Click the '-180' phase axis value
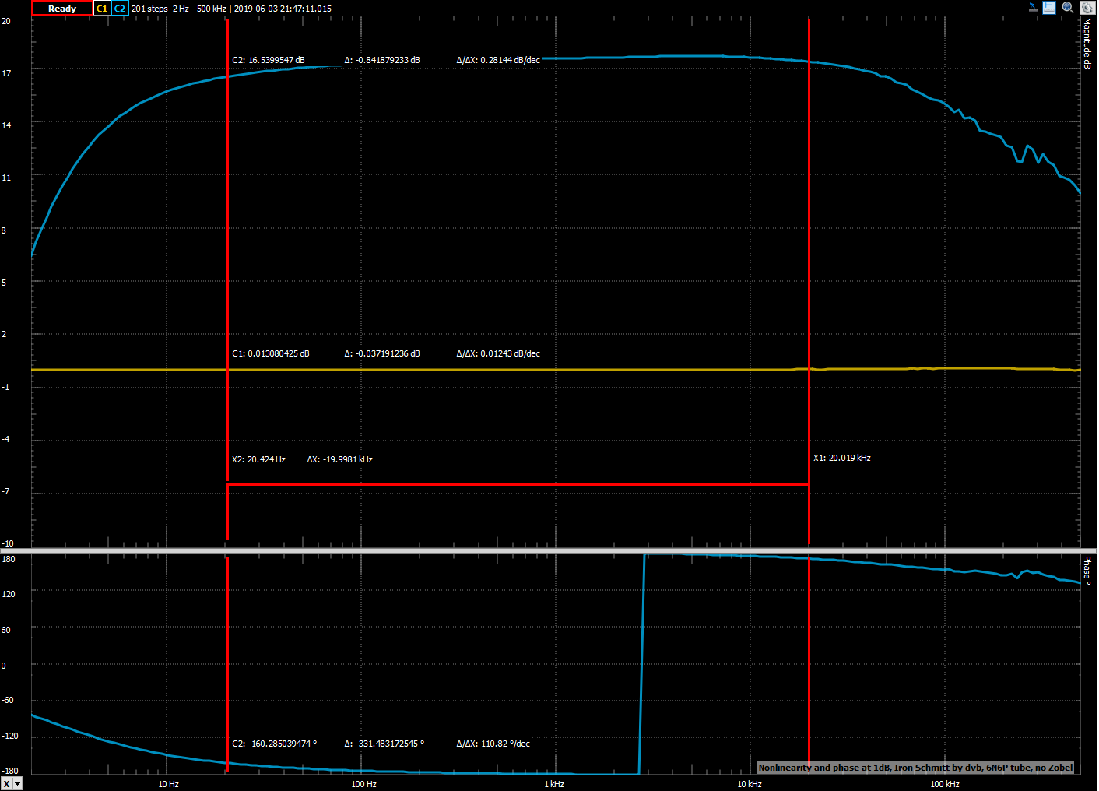The height and width of the screenshot is (791, 1099). point(10,771)
